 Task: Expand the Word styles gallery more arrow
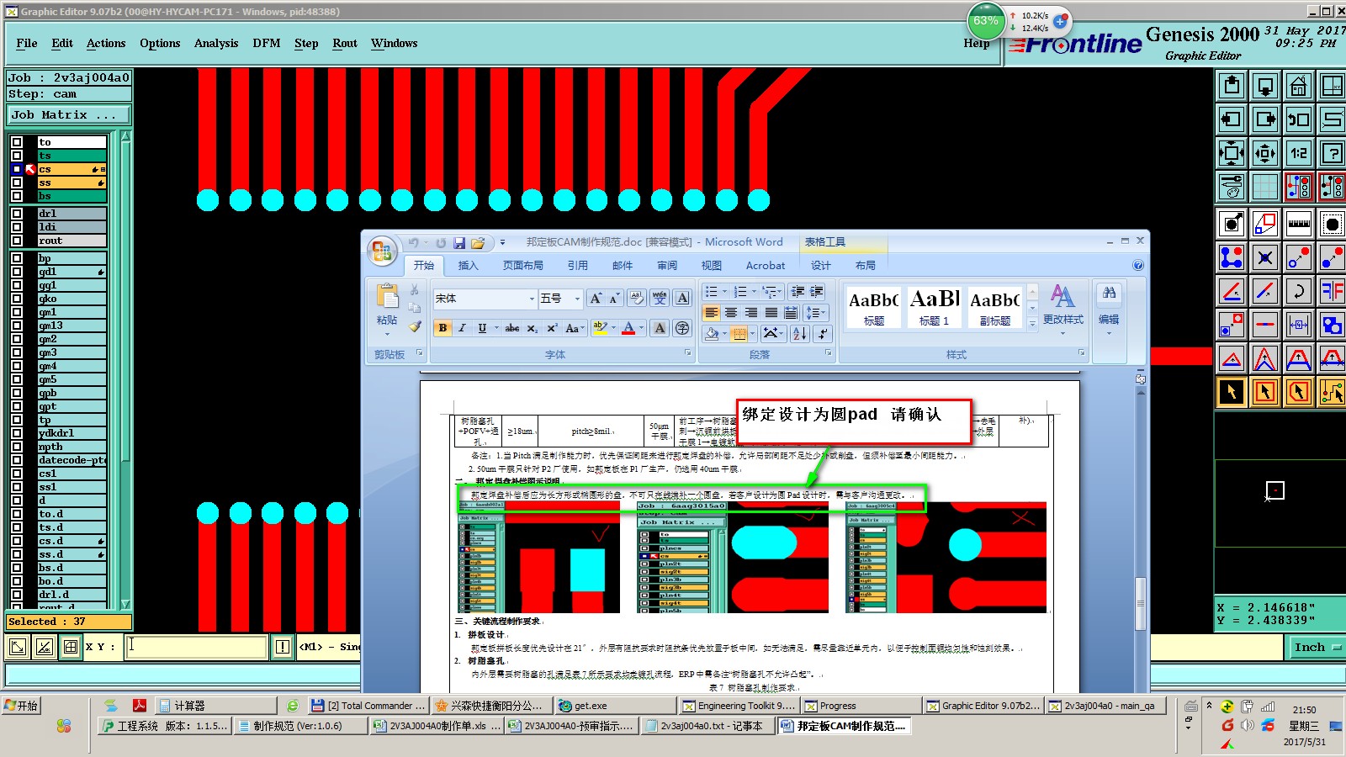click(x=1032, y=324)
